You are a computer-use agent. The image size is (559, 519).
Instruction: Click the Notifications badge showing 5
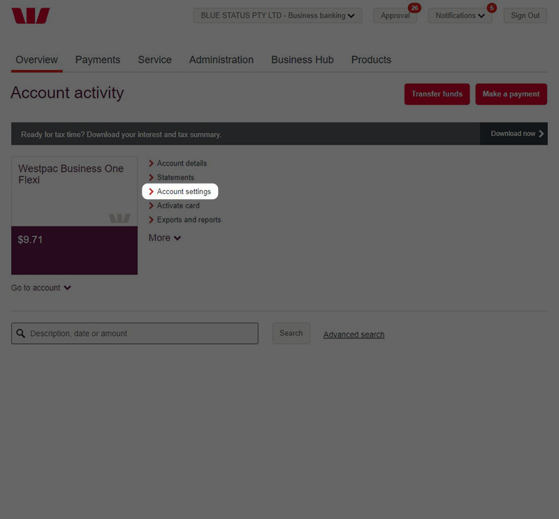point(492,8)
